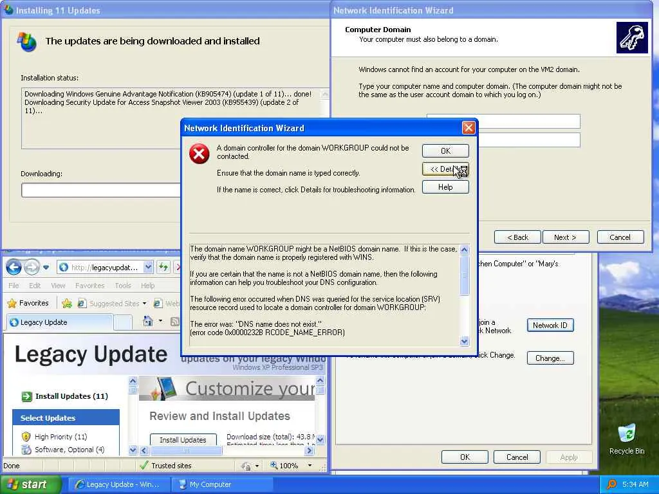Click Cancel in System Properties window
The image size is (659, 494).
point(517,457)
